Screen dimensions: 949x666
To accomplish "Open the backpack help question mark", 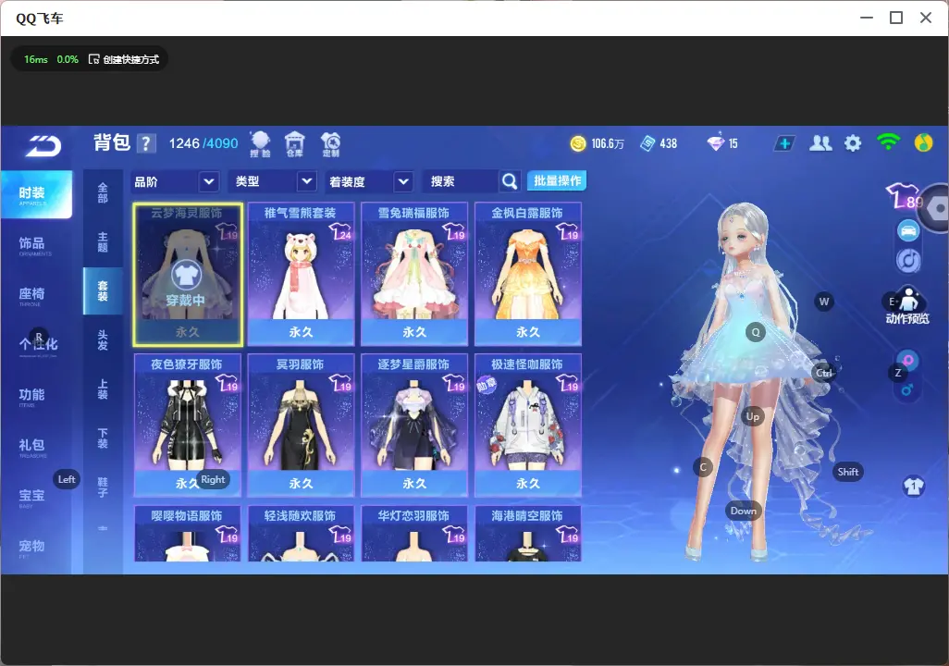I will [145, 143].
